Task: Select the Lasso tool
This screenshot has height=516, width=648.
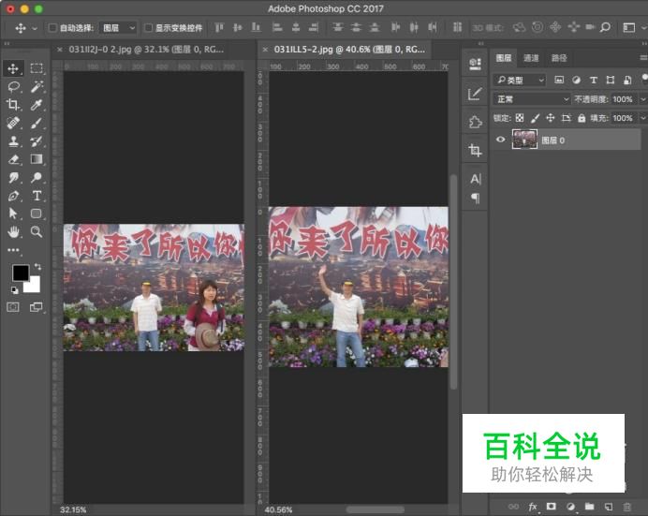Action: (x=13, y=86)
